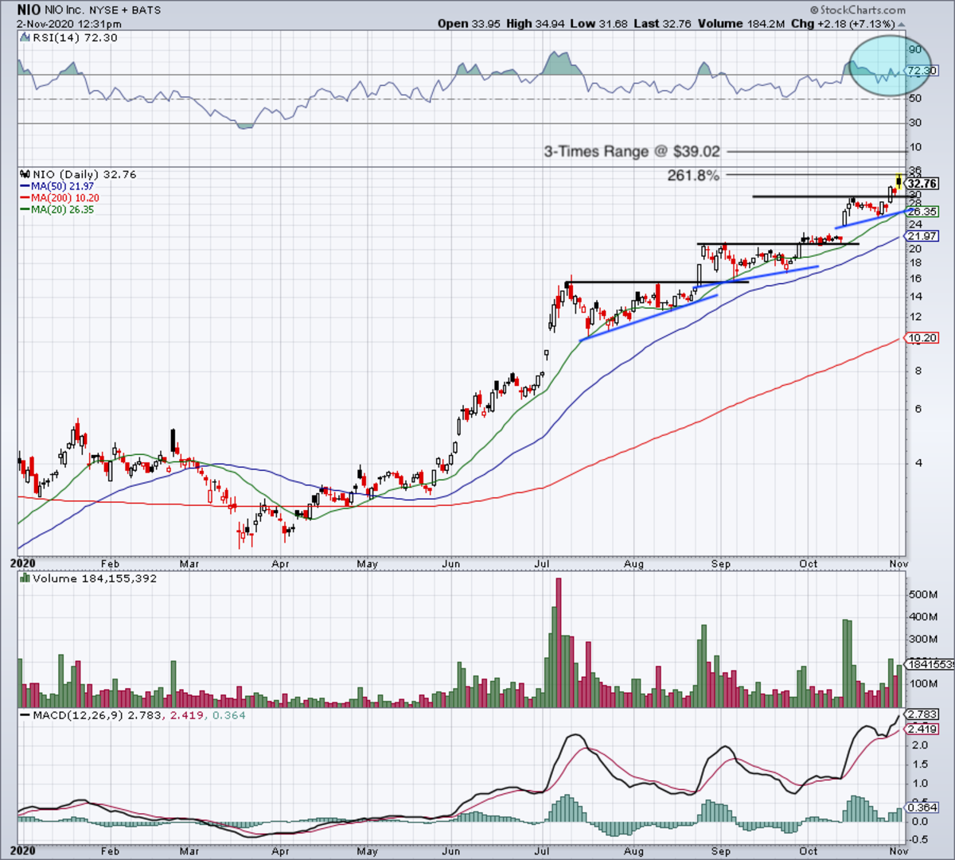Click the NYSE + BATS exchange label

pyautogui.click(x=125, y=10)
